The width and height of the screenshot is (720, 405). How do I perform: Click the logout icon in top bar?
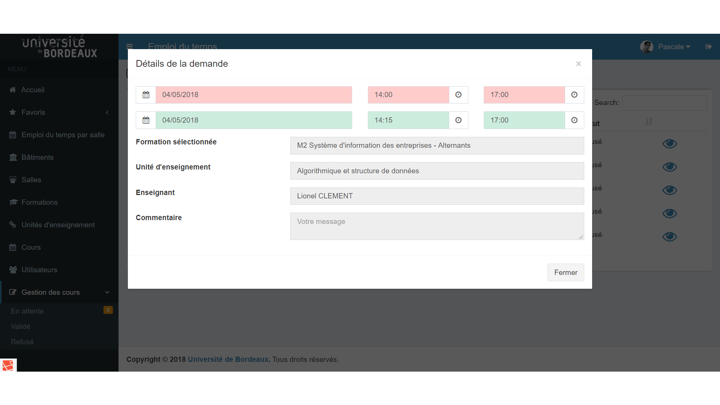[x=708, y=47]
